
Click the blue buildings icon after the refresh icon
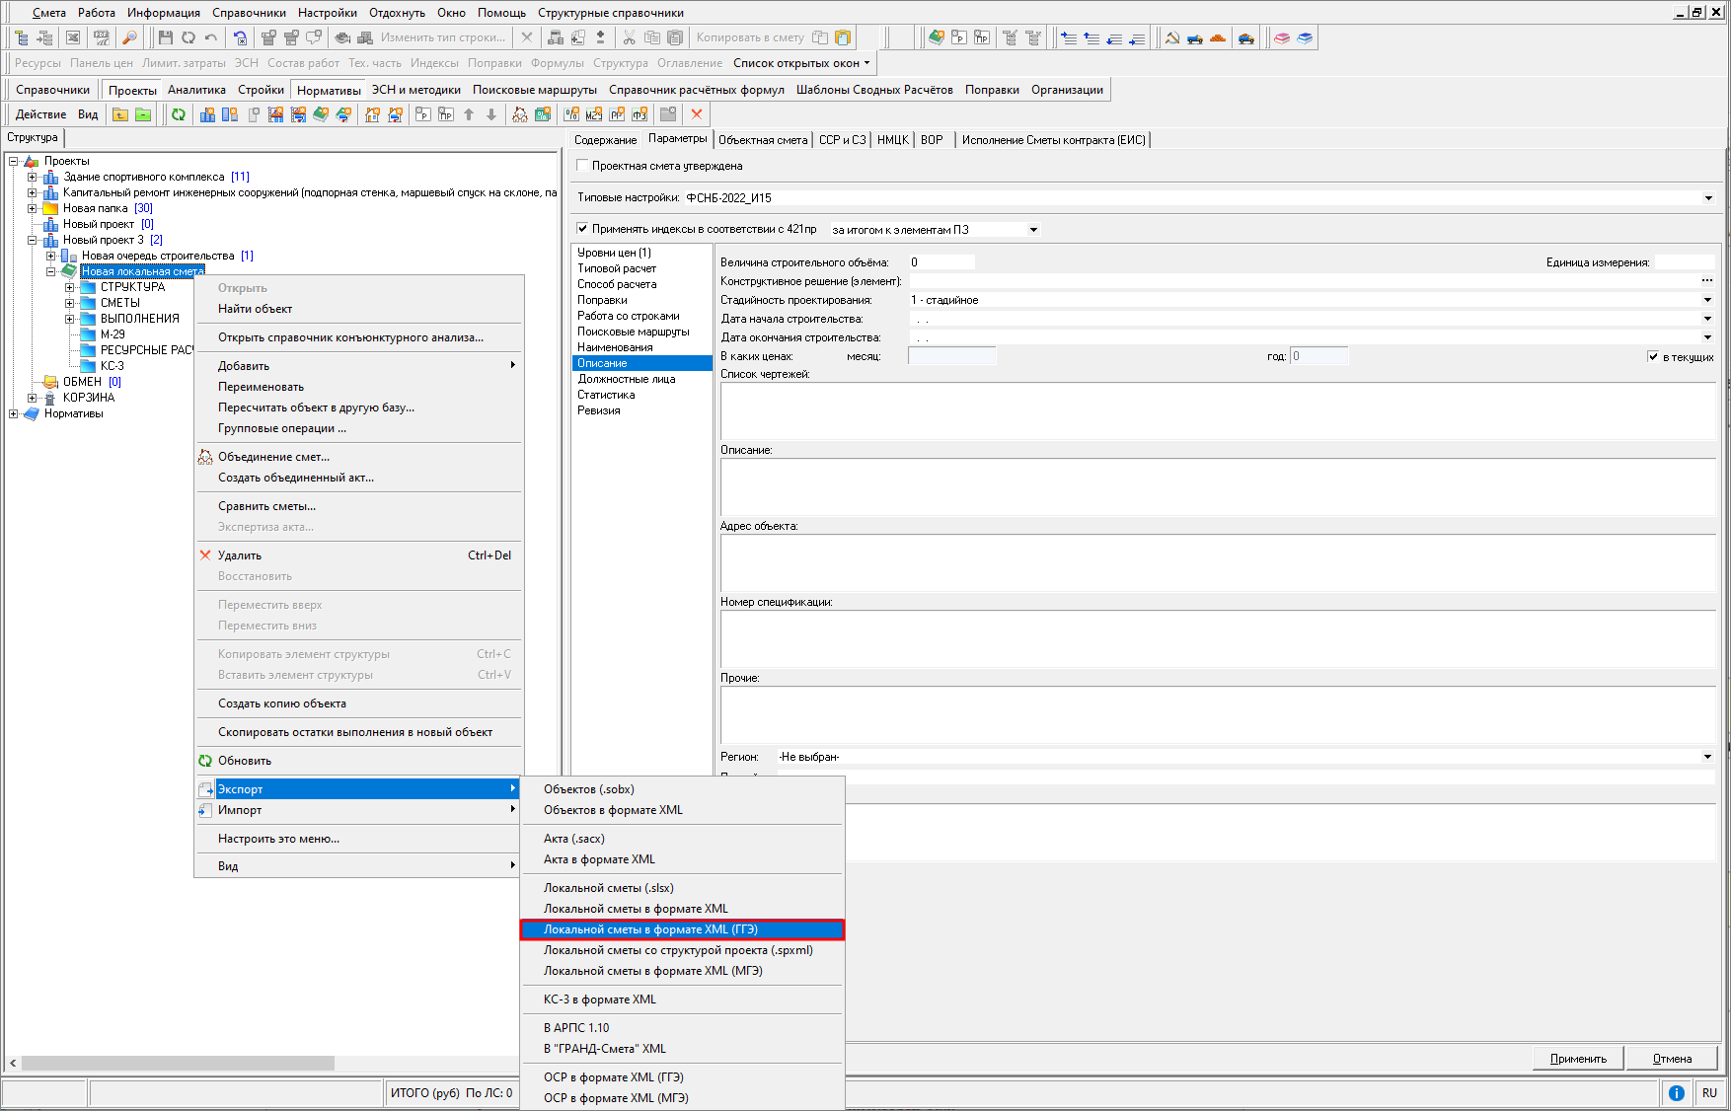click(x=207, y=114)
